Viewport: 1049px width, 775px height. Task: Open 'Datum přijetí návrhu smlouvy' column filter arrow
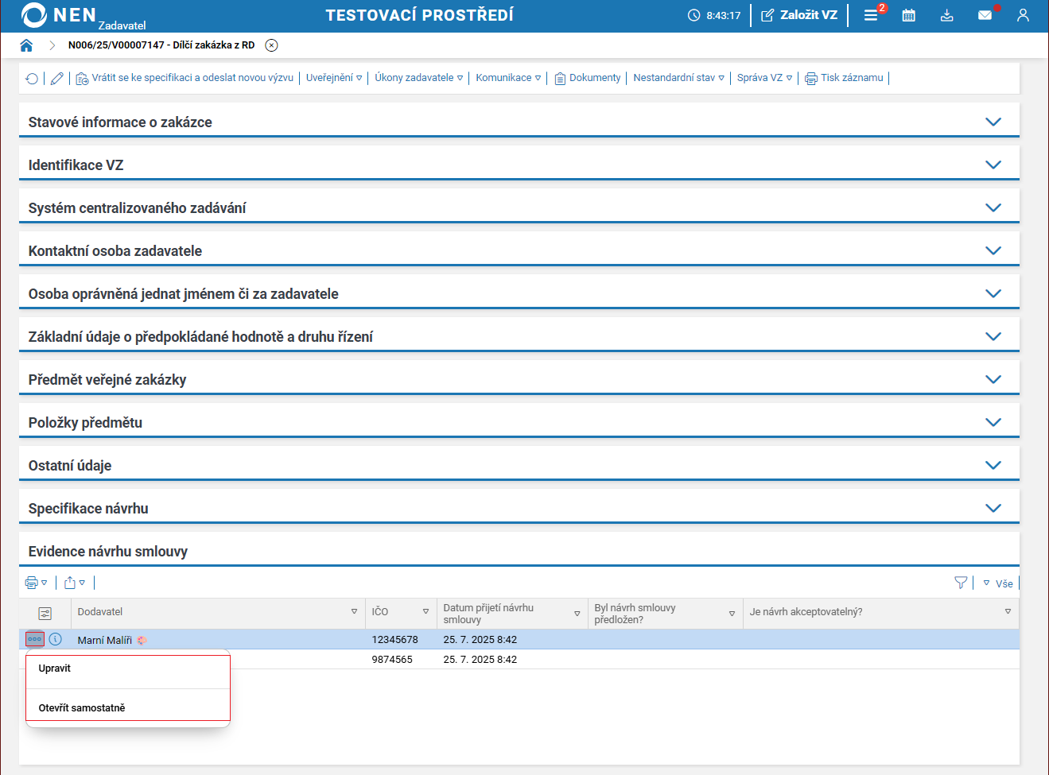tap(577, 614)
